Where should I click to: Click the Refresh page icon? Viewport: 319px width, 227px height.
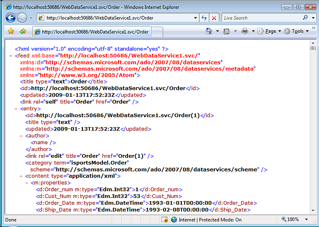pos(204,18)
